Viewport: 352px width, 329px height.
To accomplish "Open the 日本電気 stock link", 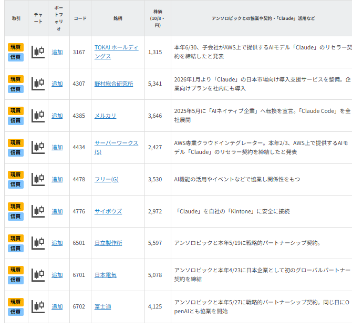I will point(106,275).
